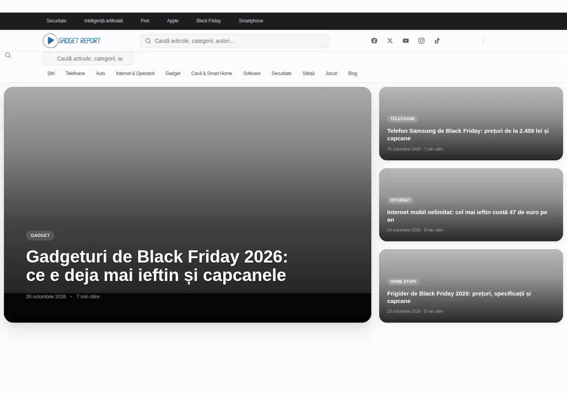Click the Gadget Report logo
The height and width of the screenshot is (393, 567).
click(x=72, y=41)
